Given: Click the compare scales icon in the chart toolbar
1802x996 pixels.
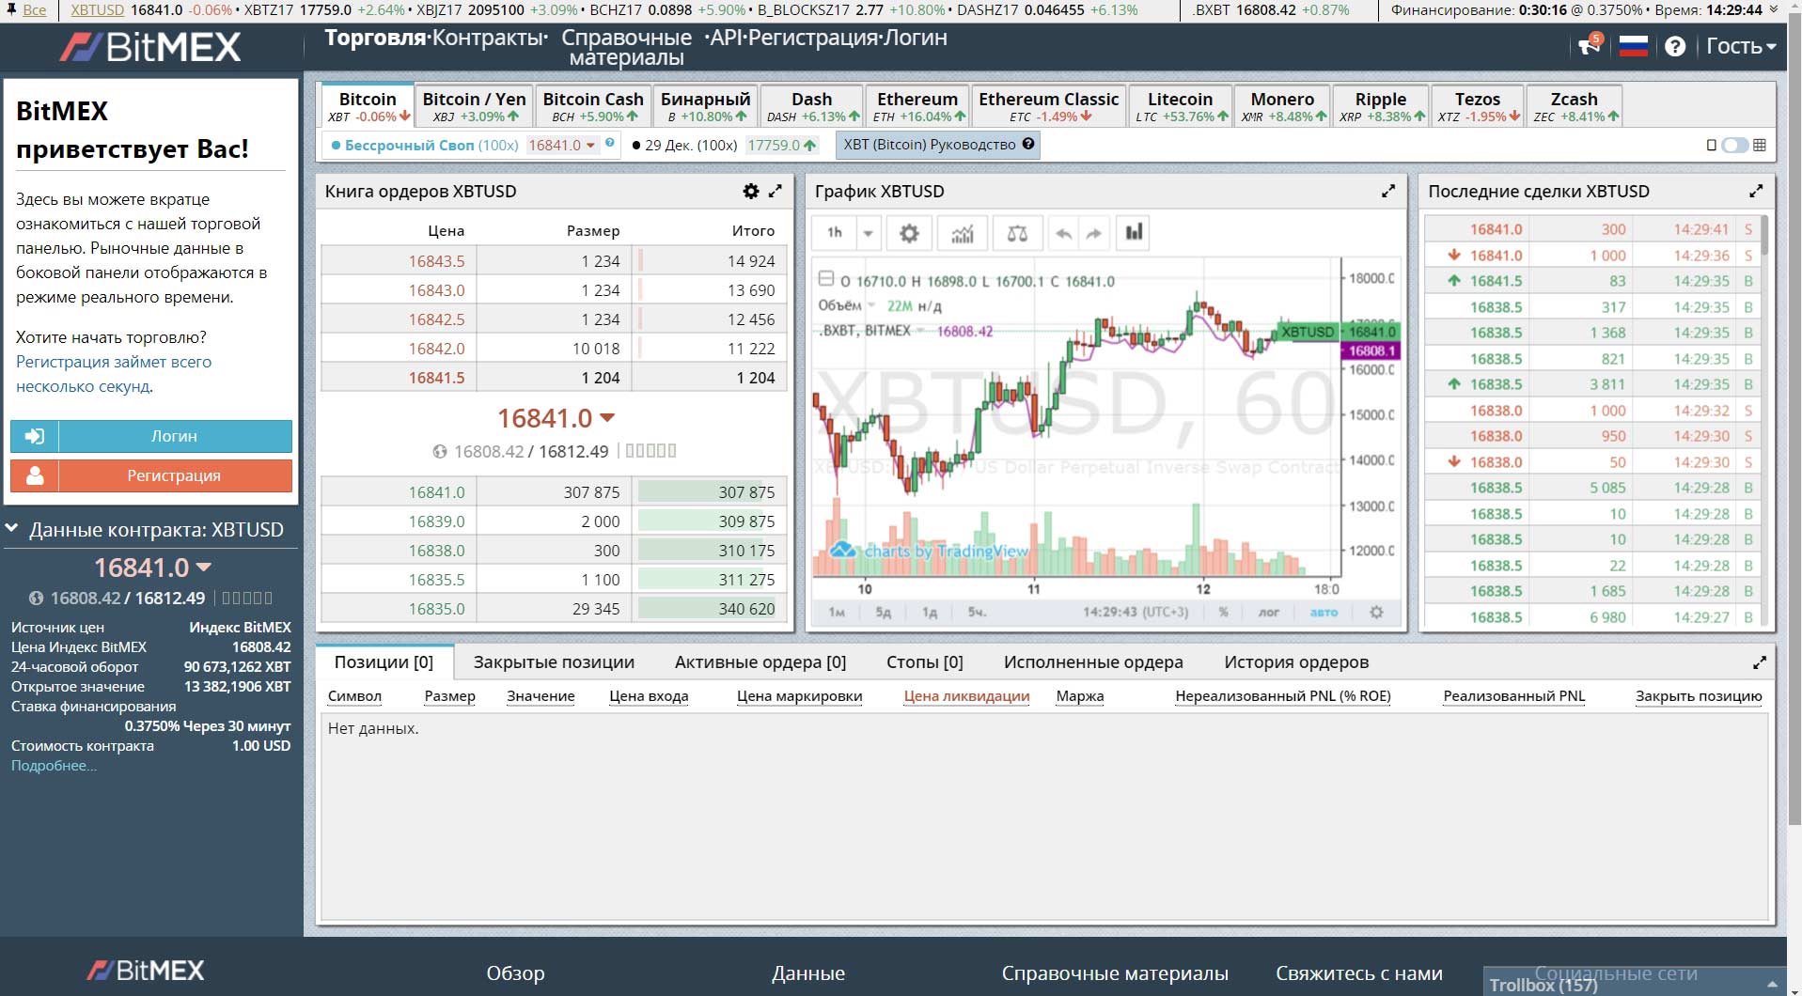Looking at the screenshot, I should click(1017, 233).
